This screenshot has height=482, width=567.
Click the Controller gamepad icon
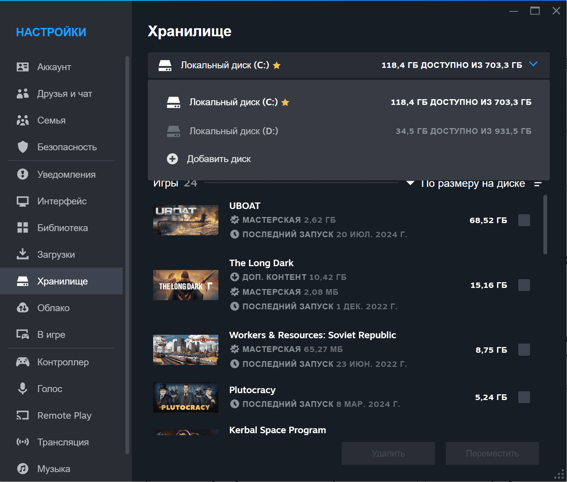tap(22, 362)
